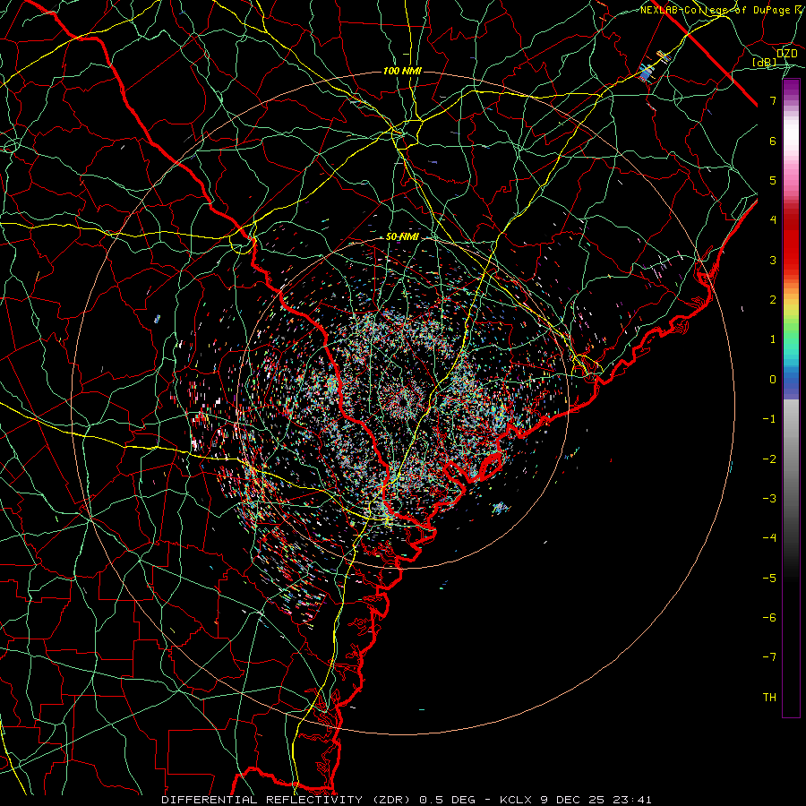Select the 3 dB red scale value

773,260
